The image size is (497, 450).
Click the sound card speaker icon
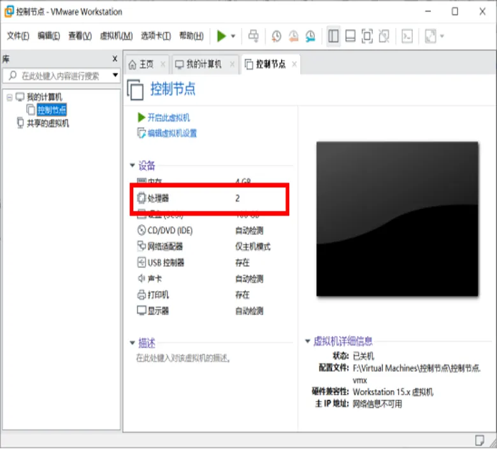[x=141, y=278]
